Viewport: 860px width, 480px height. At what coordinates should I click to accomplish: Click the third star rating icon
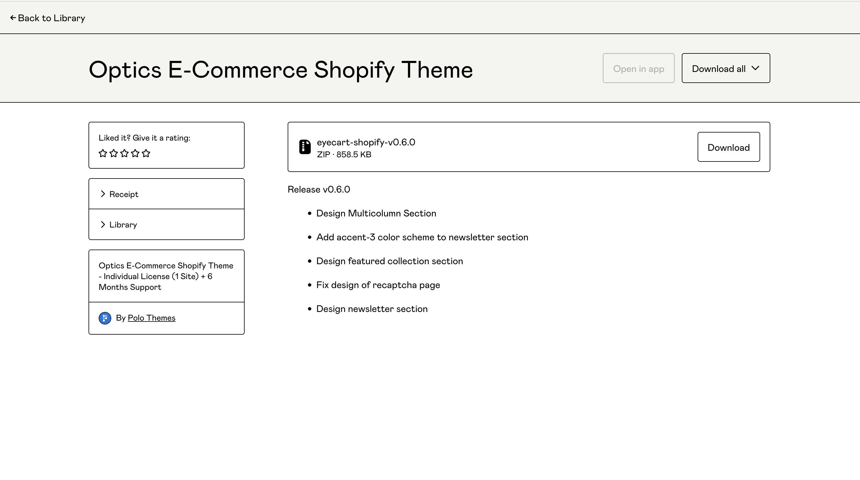tap(125, 153)
